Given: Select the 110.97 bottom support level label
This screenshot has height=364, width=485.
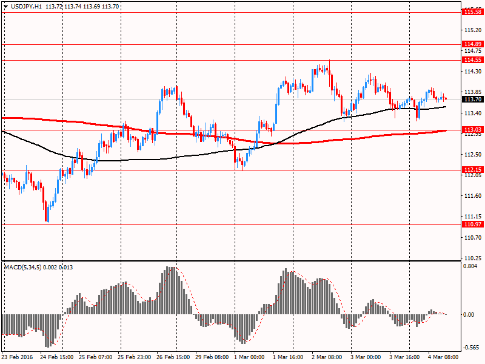Looking at the screenshot, I should click(473, 224).
